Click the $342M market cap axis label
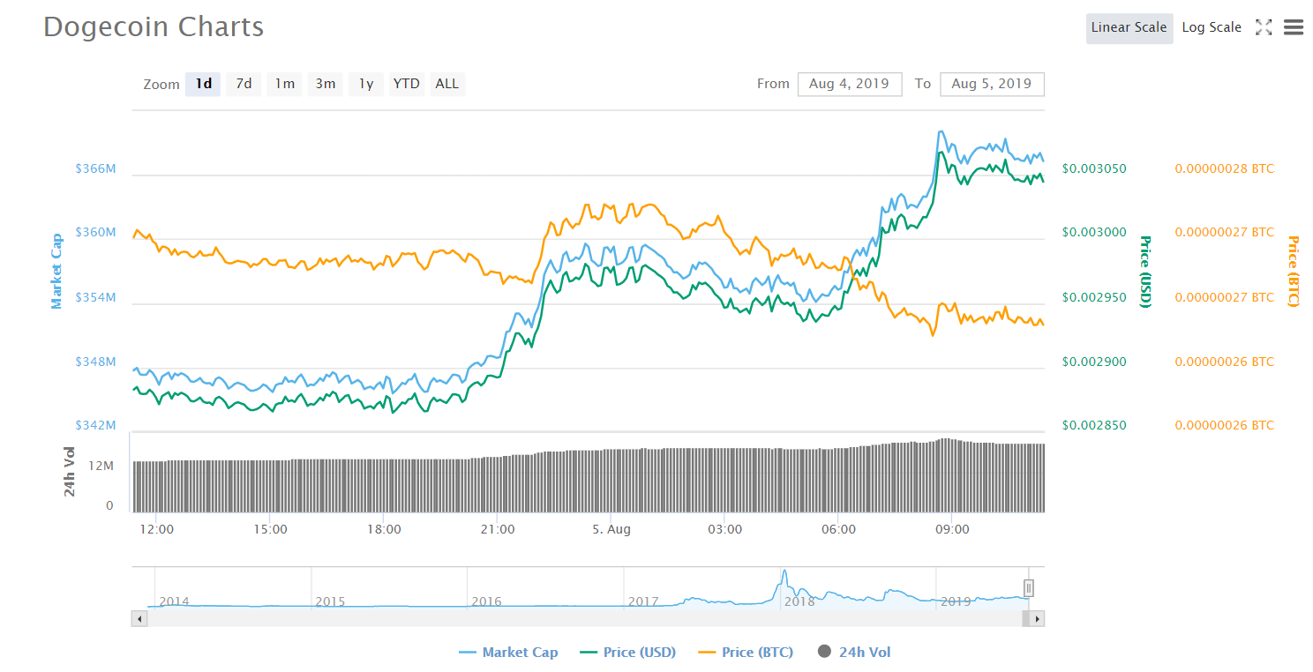This screenshot has width=1313, height=672. click(x=96, y=425)
